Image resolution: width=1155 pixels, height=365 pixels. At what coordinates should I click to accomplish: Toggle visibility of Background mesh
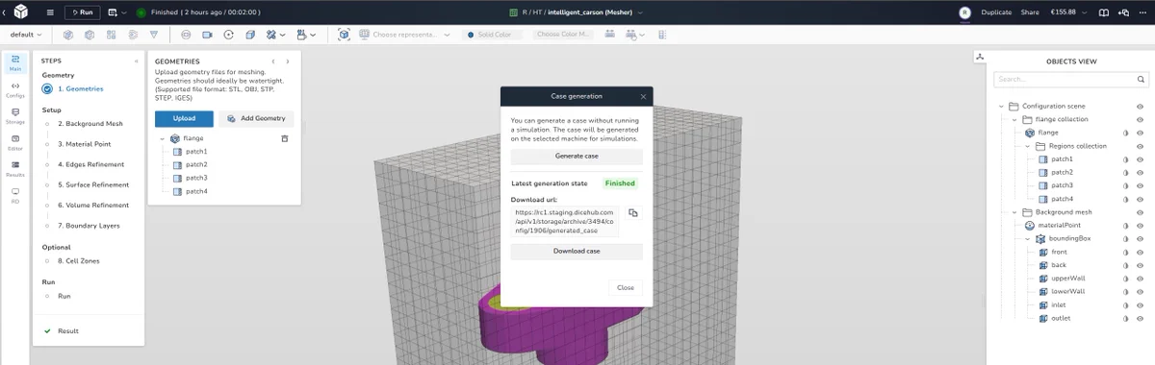click(1140, 211)
